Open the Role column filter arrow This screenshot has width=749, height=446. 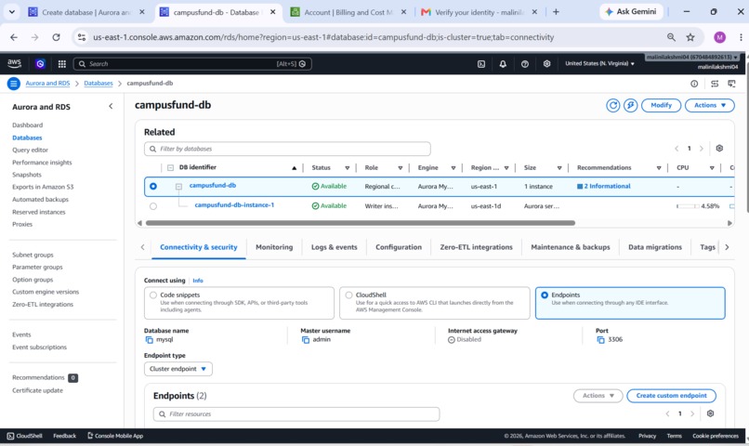[x=401, y=167]
